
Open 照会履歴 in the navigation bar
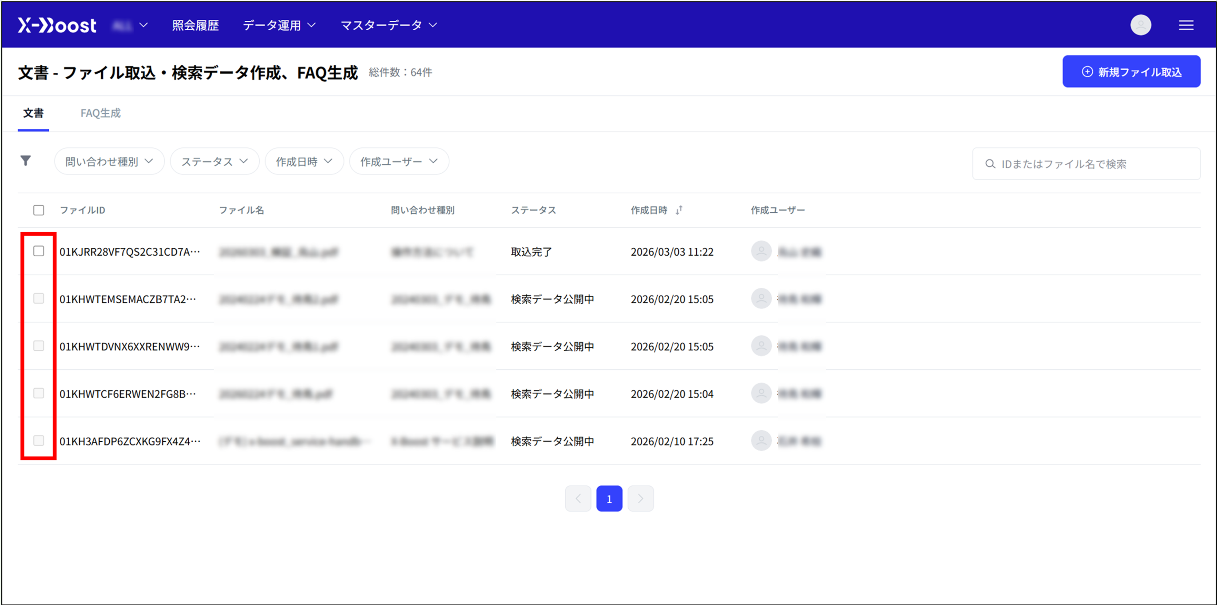[195, 25]
